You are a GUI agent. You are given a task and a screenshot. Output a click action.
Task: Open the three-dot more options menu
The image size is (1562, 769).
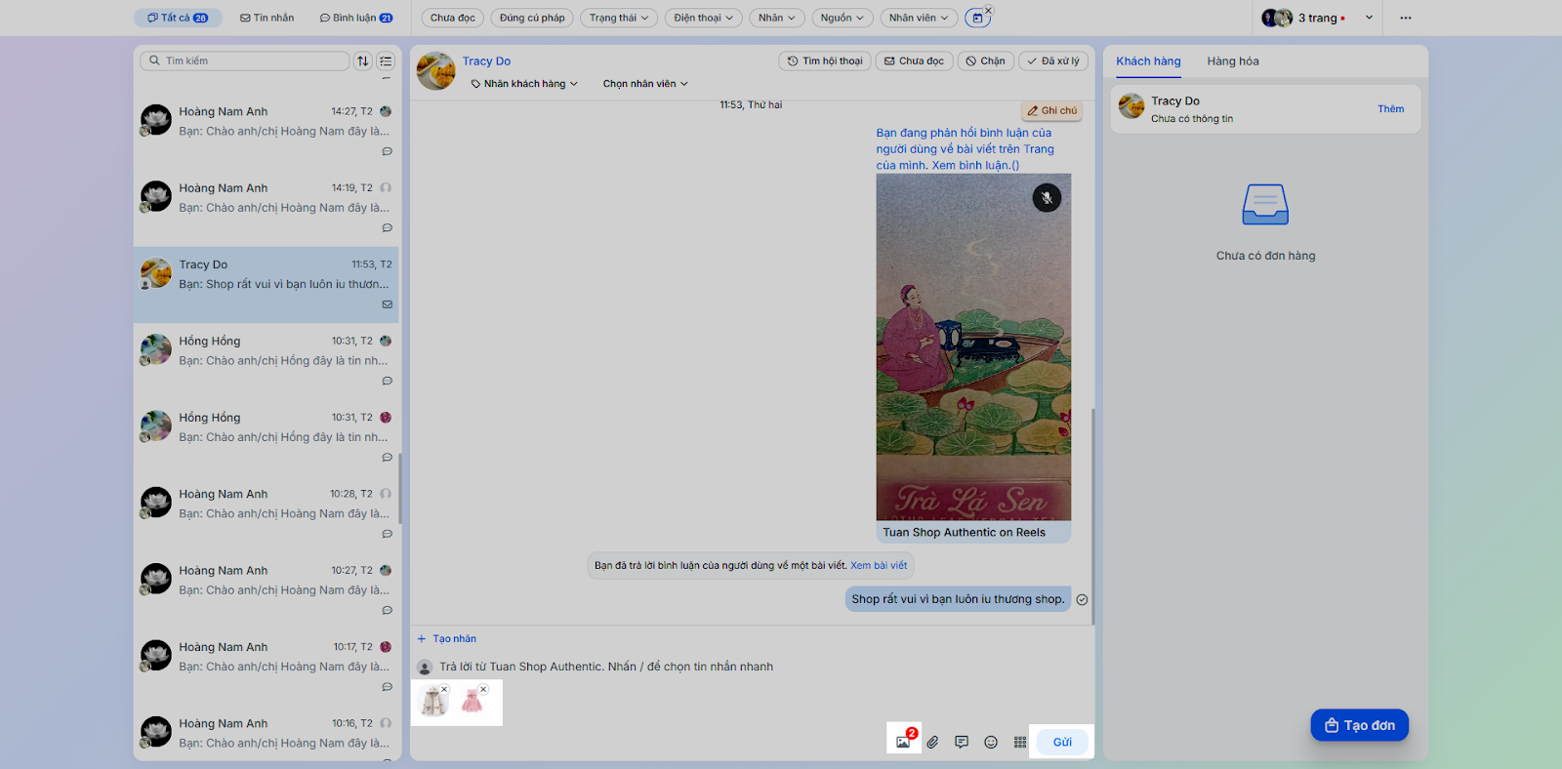point(1406,18)
